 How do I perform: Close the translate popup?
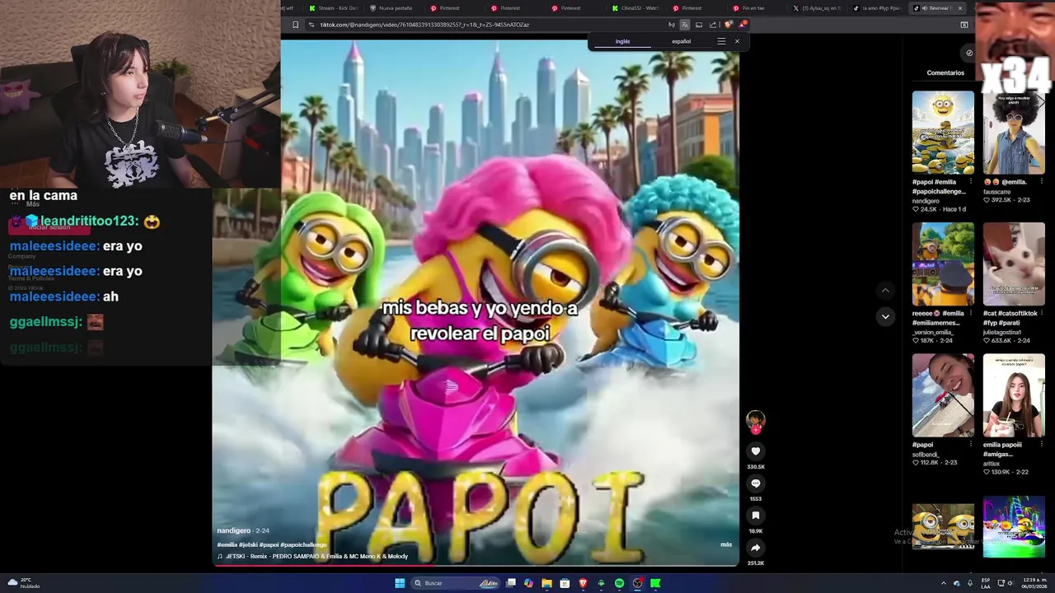coord(737,41)
